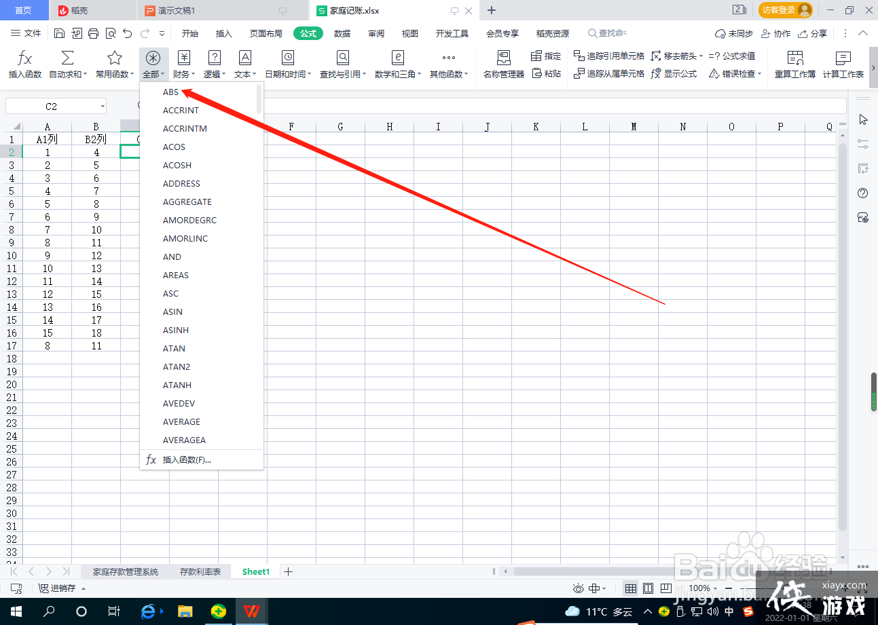
Task: Switch to the 数据 ribbon tab
Action: (342, 33)
